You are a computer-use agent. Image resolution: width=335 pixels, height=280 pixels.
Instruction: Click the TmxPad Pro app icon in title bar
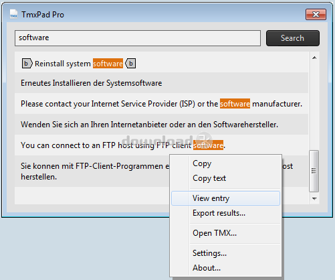tap(14, 14)
